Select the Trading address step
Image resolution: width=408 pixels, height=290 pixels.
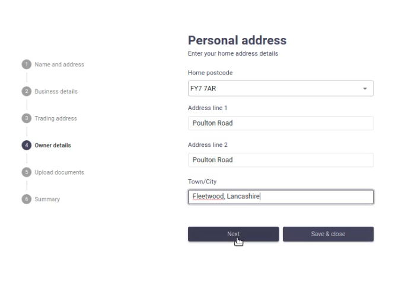pos(56,118)
